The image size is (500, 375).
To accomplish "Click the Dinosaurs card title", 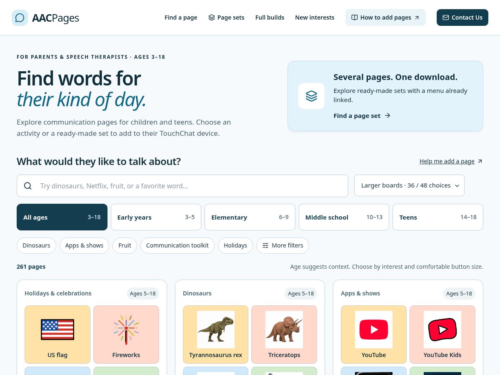I will (x=197, y=293).
